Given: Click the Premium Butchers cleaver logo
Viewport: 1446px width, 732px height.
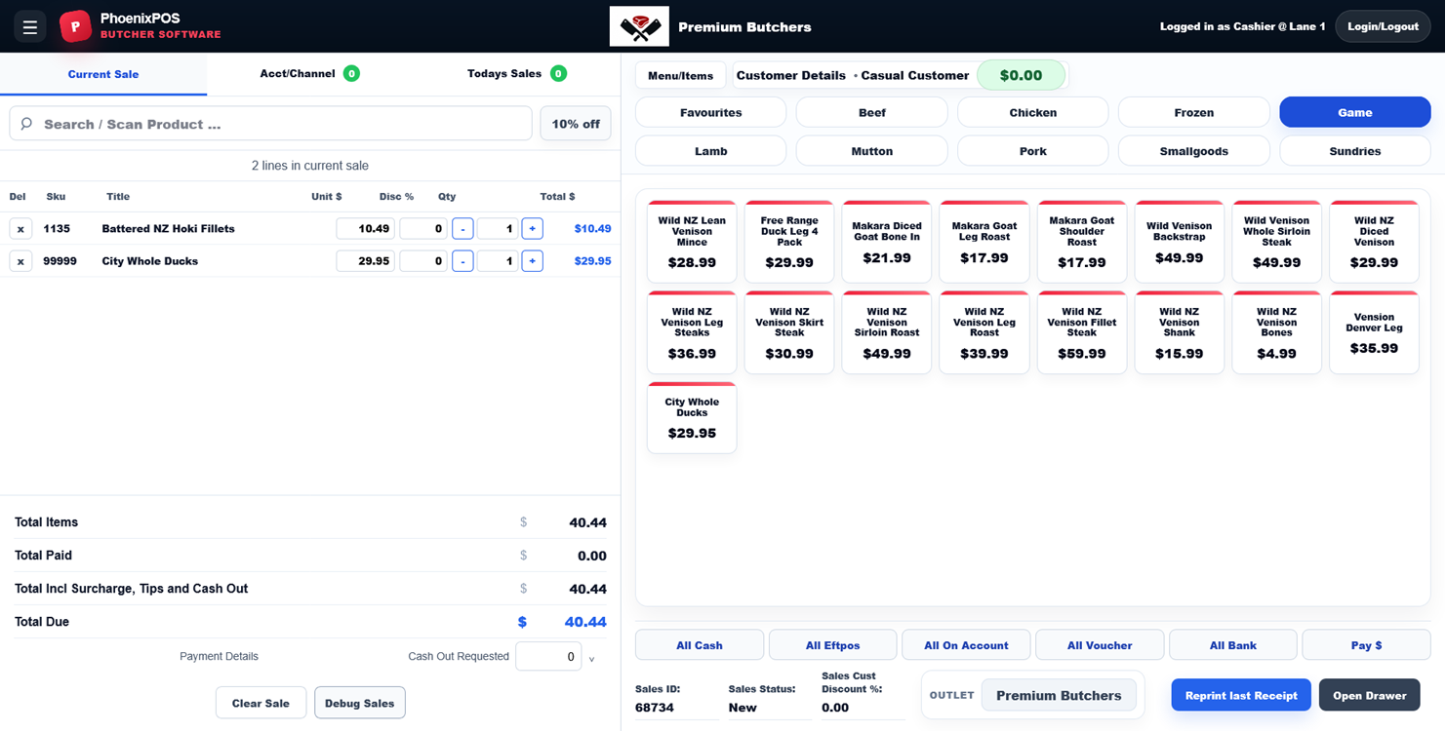Looking at the screenshot, I should click(639, 26).
